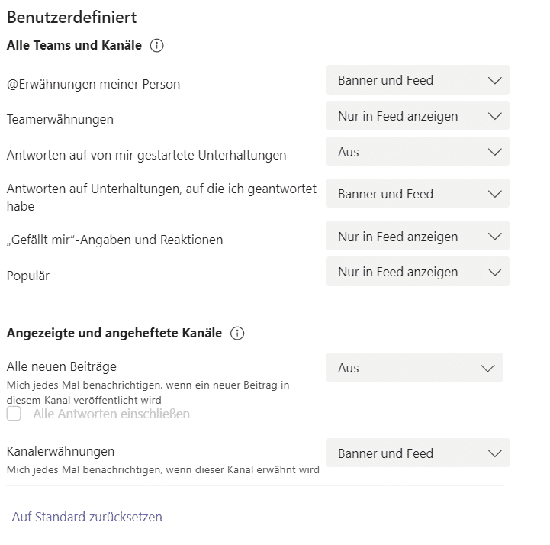Expand the Kanalerwähnungen dropdown
The width and height of the screenshot is (550, 545).
(417, 453)
